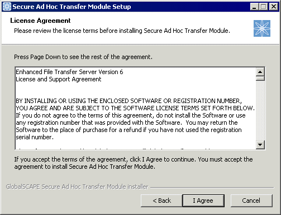The height and width of the screenshot is (215, 281).
Task: Open the system menu via title bar icon
Action: click(x=7, y=7)
